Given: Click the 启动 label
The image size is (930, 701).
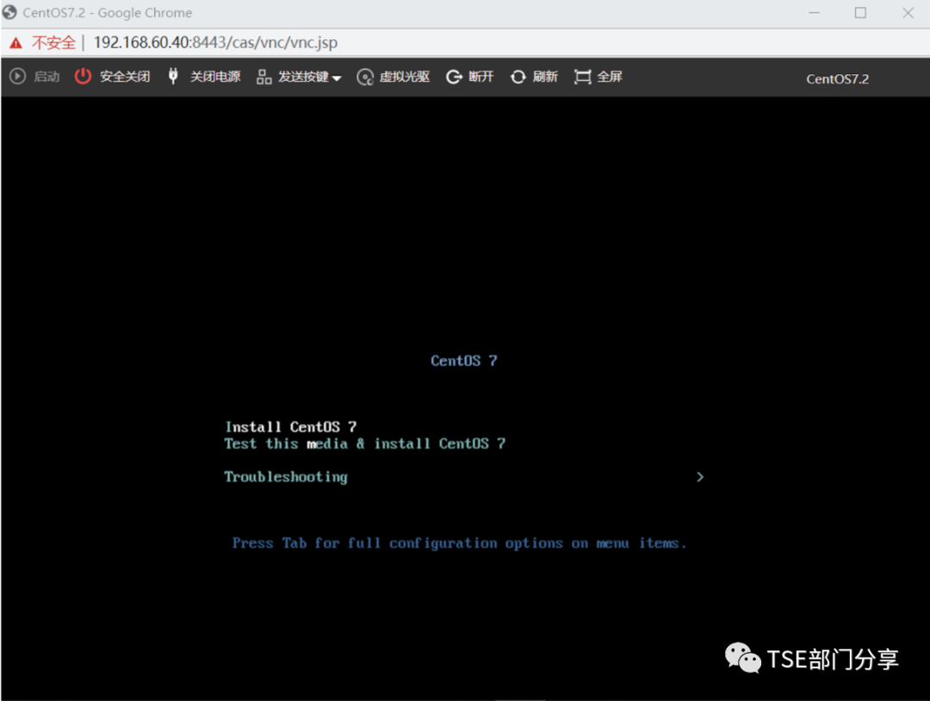Looking at the screenshot, I should click(46, 77).
